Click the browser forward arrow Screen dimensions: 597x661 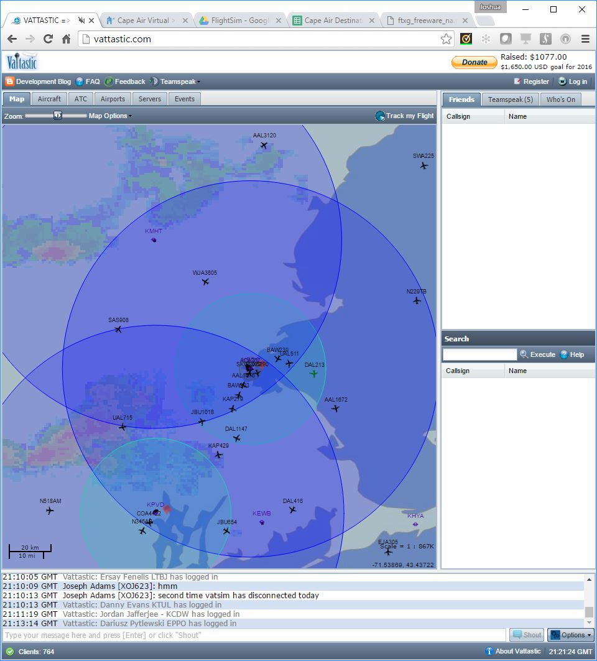pos(30,39)
